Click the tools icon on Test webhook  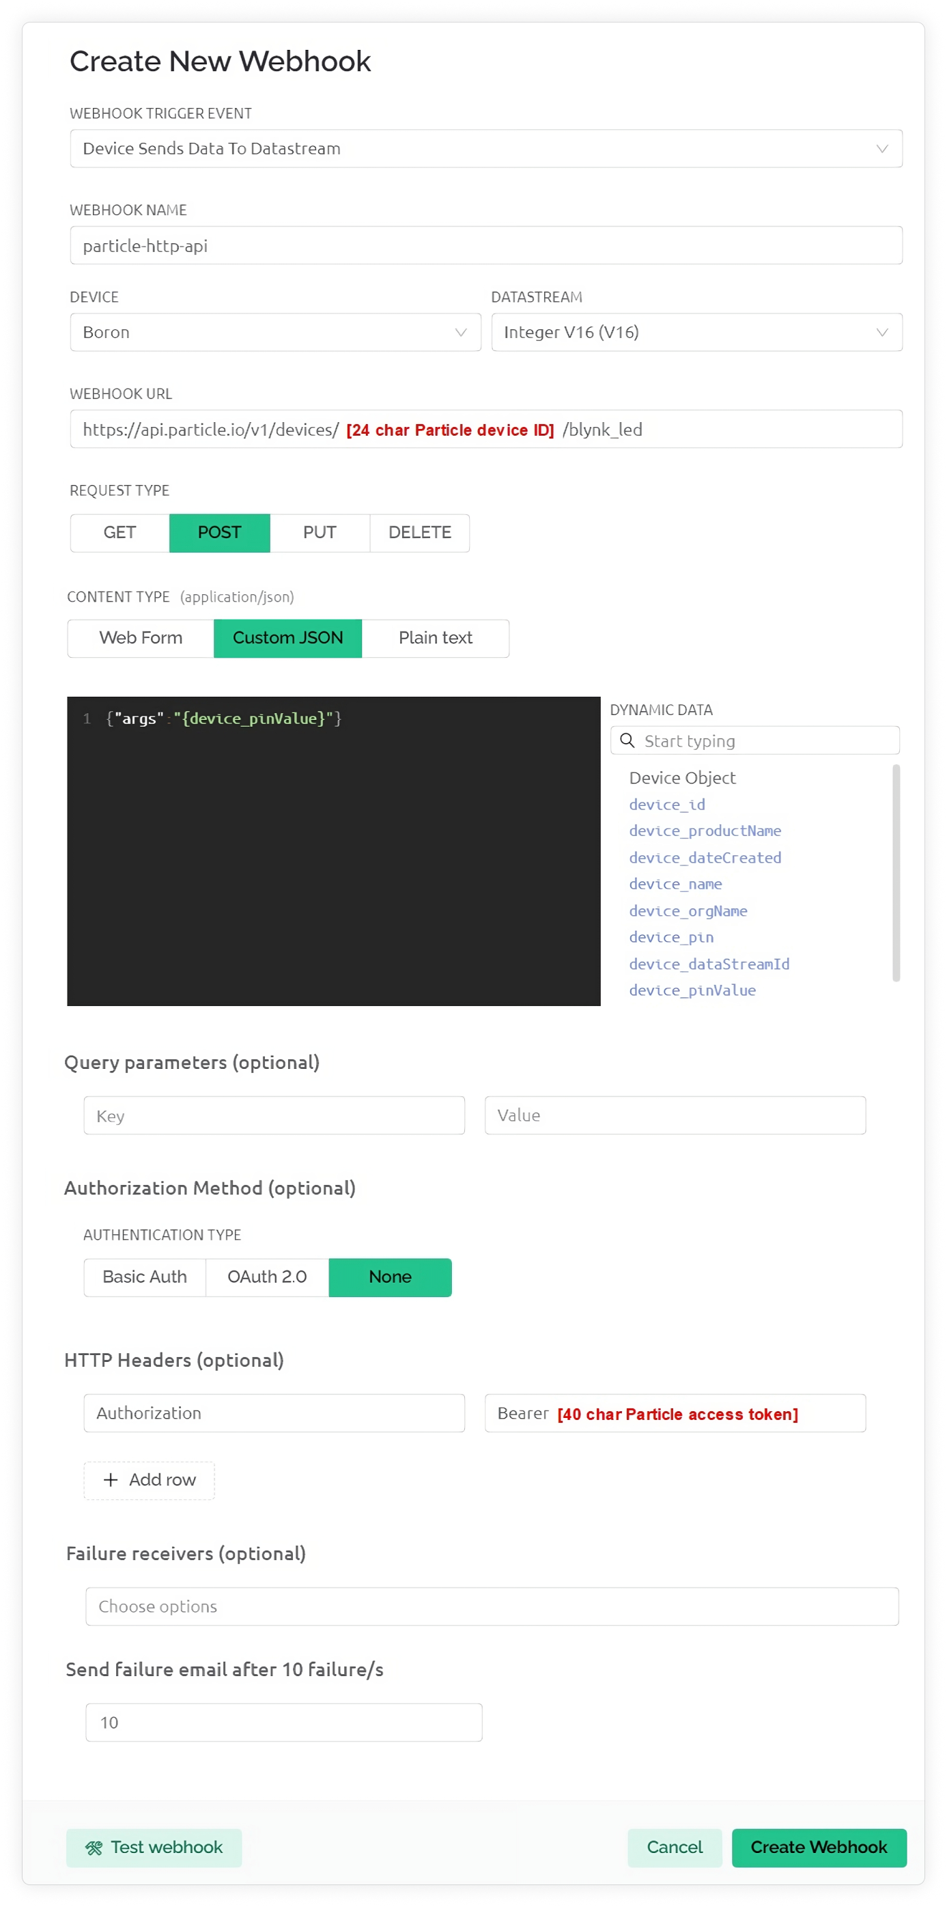(94, 1848)
